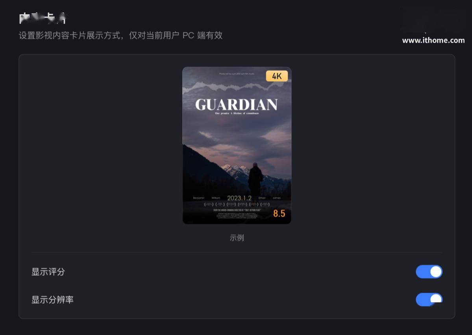
Task: Click the 显示评分 setting label
Action: pos(48,272)
